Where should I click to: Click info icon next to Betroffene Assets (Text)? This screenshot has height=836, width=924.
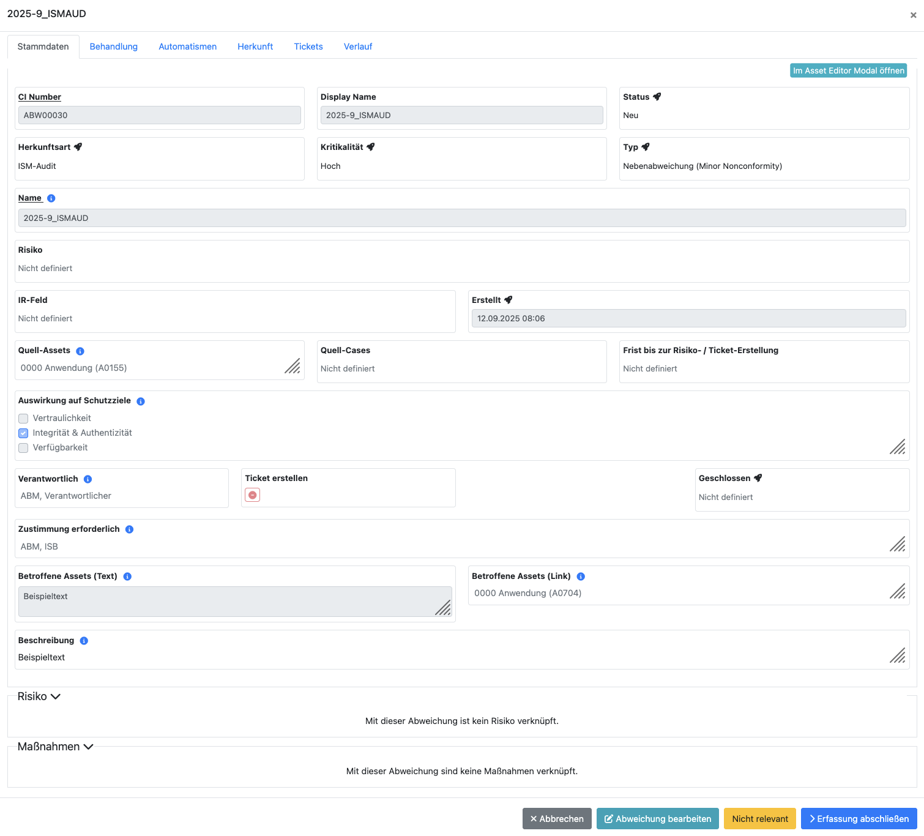click(x=127, y=577)
